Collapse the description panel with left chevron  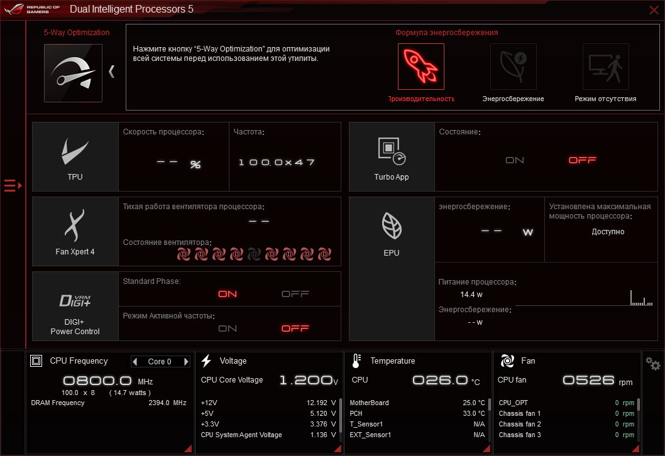pyautogui.click(x=111, y=71)
